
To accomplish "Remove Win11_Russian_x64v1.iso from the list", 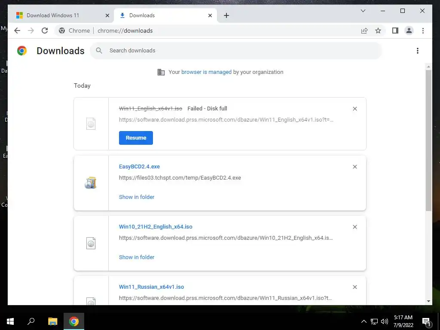I will tap(354, 287).
